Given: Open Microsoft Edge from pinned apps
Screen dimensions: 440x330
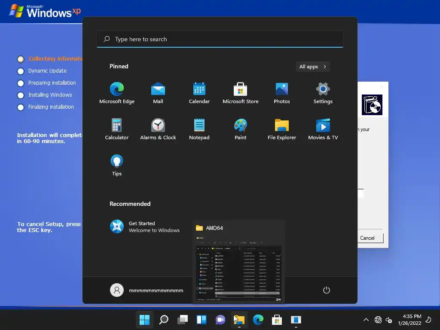Looking at the screenshot, I should click(x=117, y=93).
